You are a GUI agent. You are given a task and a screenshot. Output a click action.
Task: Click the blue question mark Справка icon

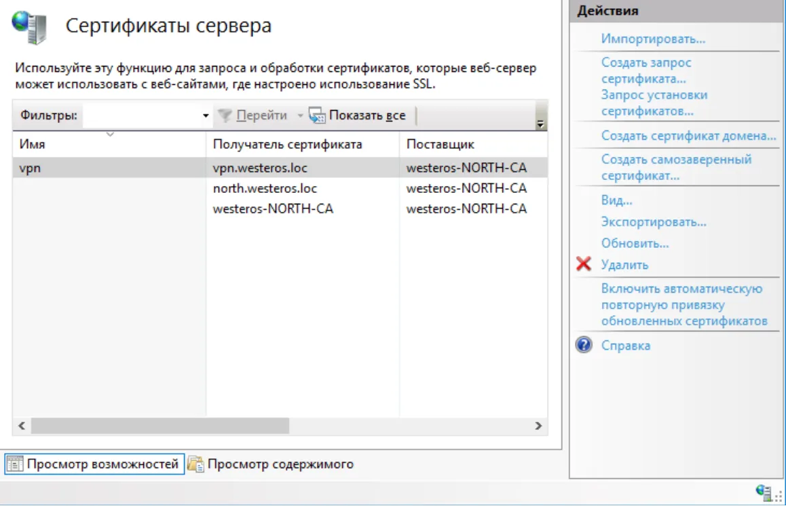tap(584, 345)
